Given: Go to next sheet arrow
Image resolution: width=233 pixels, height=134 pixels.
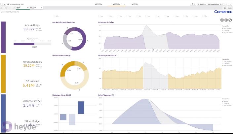Looking at the screenshot, I should point(230,4).
